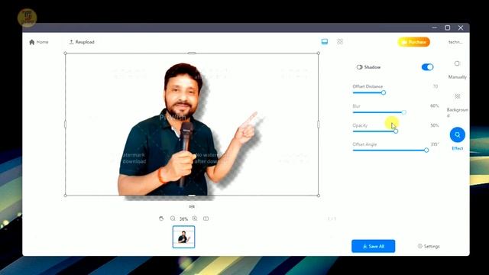This screenshot has height=275, width=489.
Task: Switch to single image view icon
Action: [324, 41]
